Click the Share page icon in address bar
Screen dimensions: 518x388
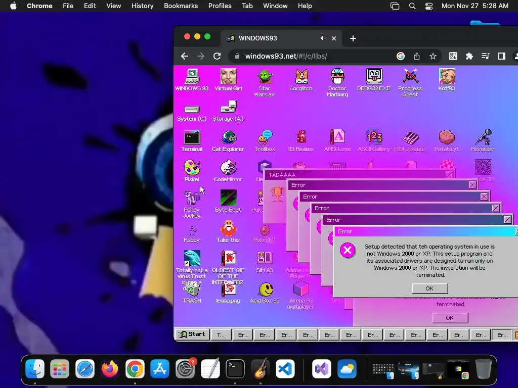pyautogui.click(x=417, y=56)
